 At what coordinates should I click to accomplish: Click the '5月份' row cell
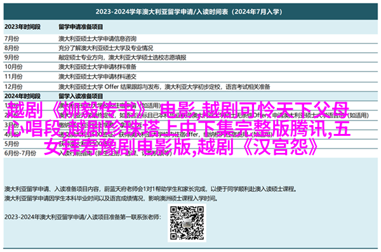pos(11,143)
